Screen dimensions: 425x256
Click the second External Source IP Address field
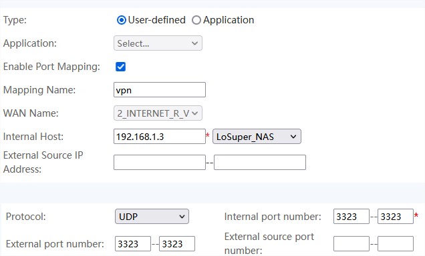tap(260, 162)
